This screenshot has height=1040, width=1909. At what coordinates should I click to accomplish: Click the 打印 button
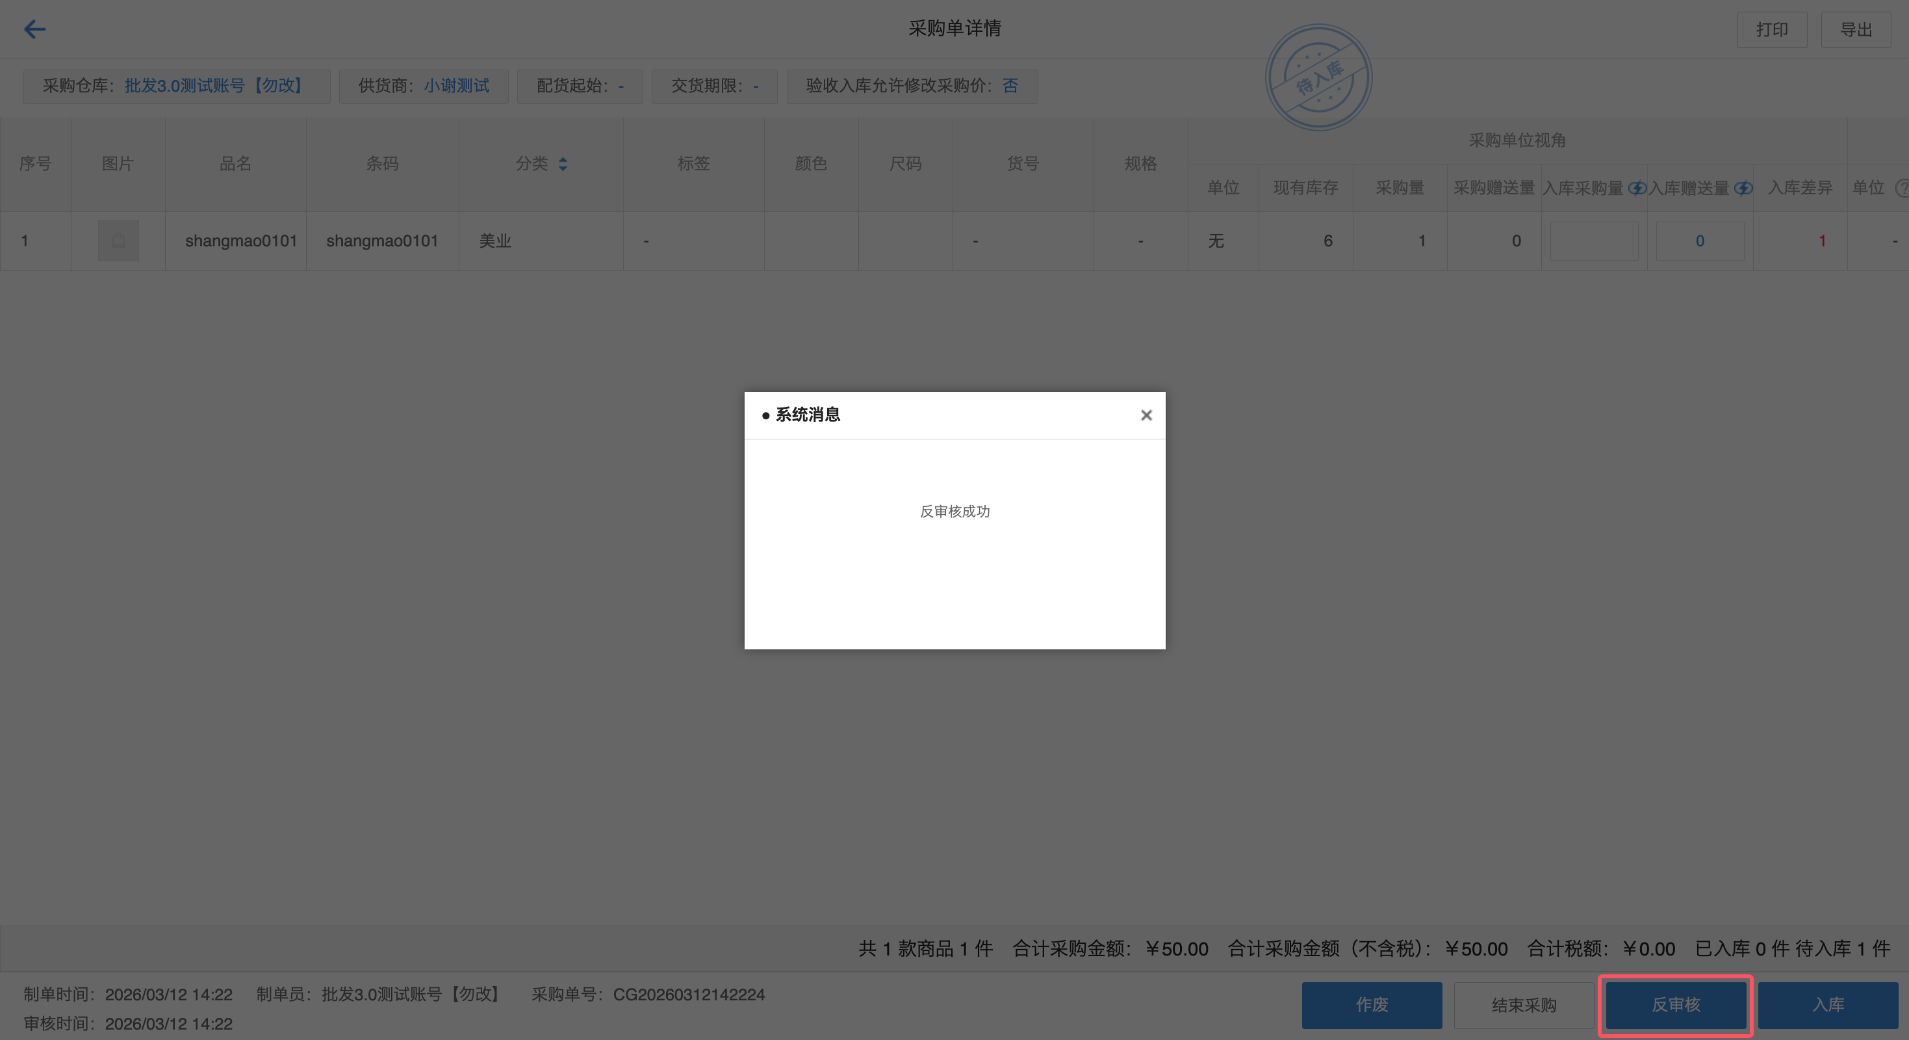(1771, 30)
